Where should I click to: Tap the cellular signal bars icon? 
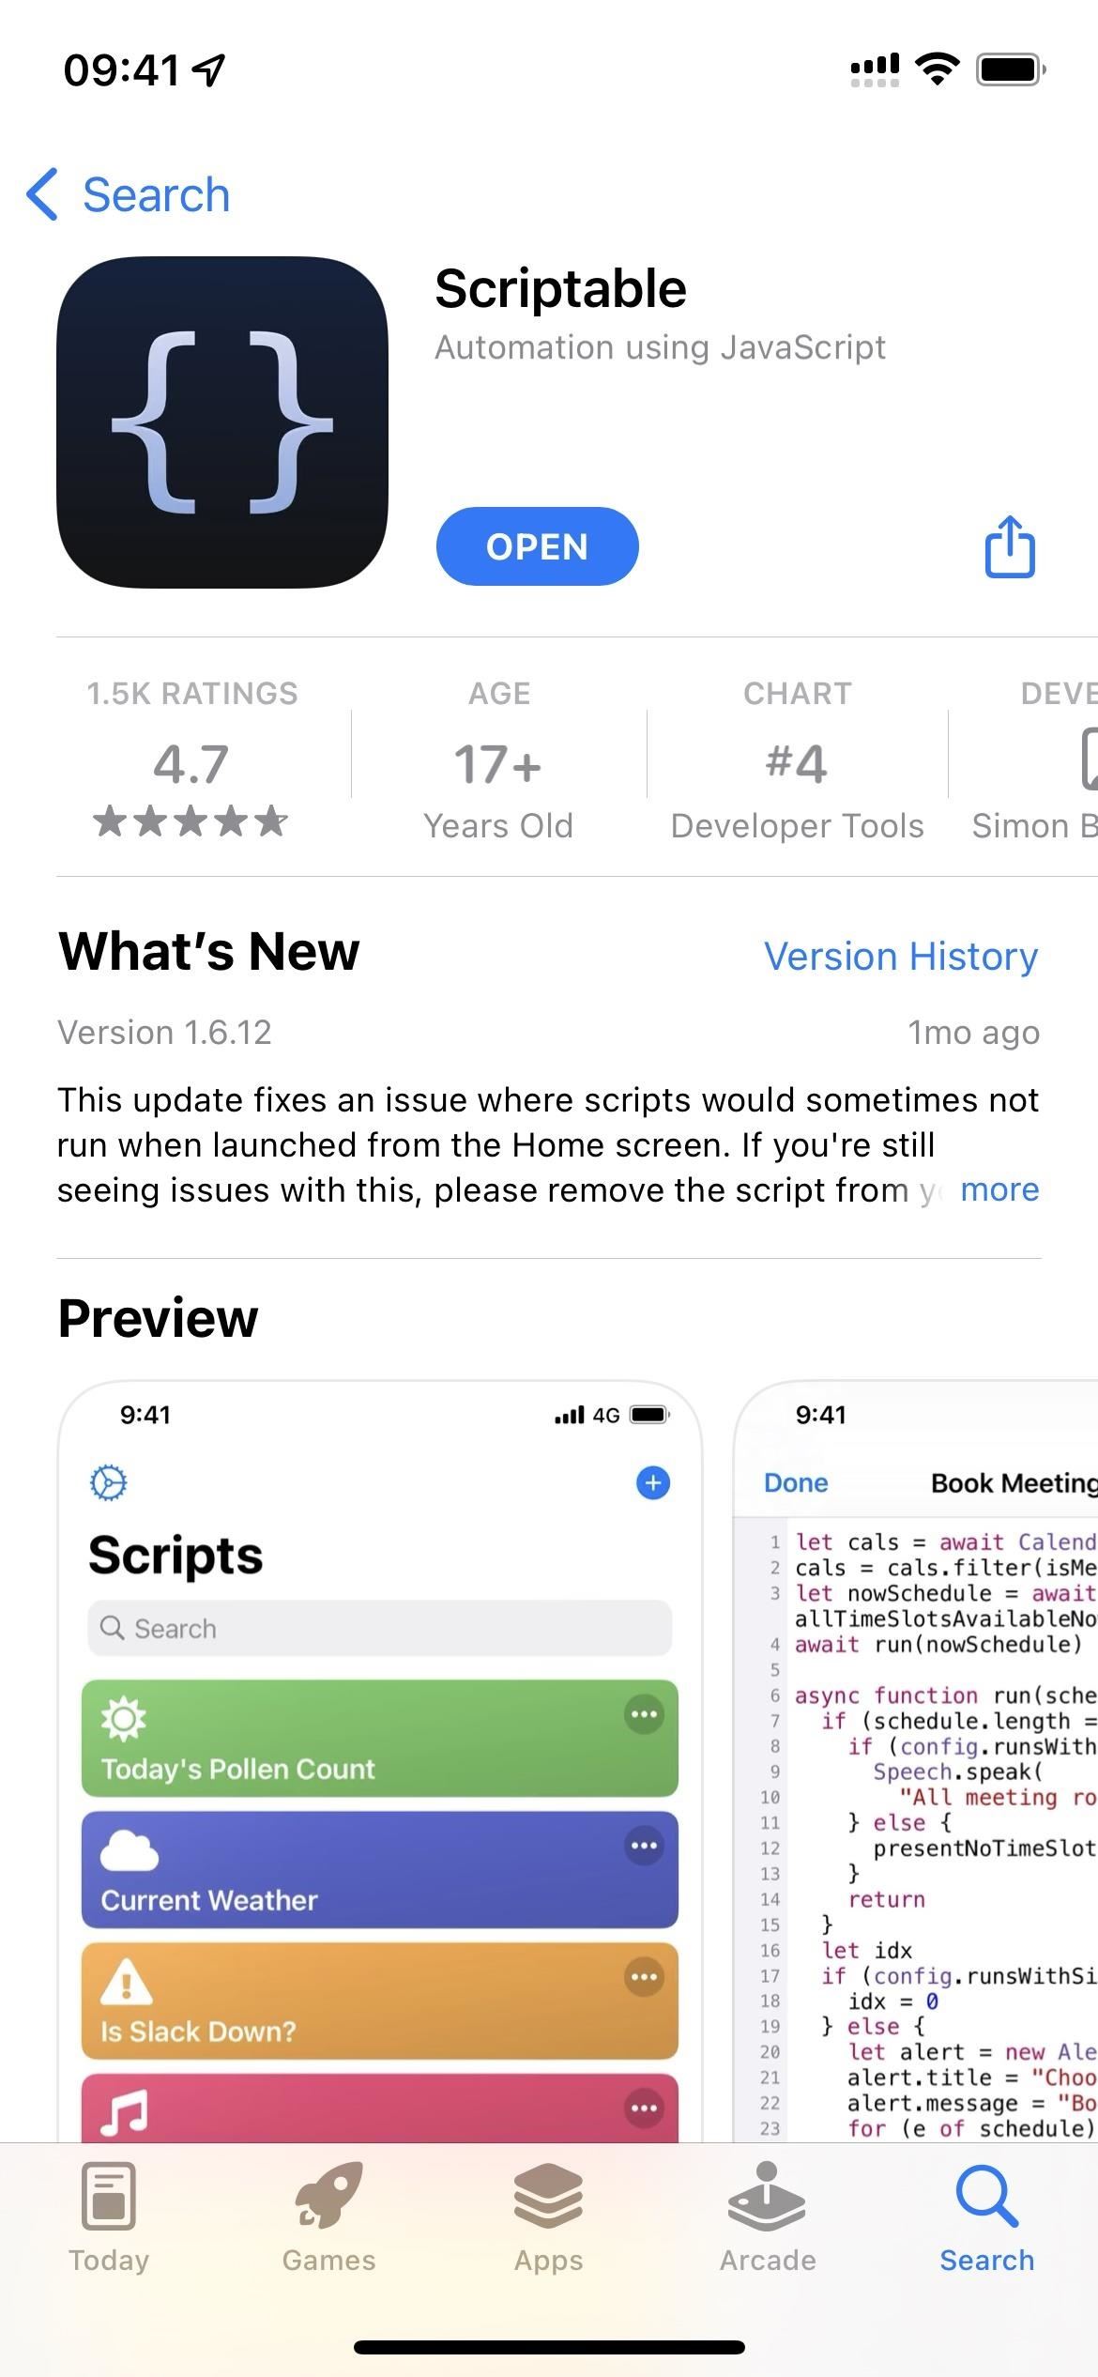click(875, 69)
